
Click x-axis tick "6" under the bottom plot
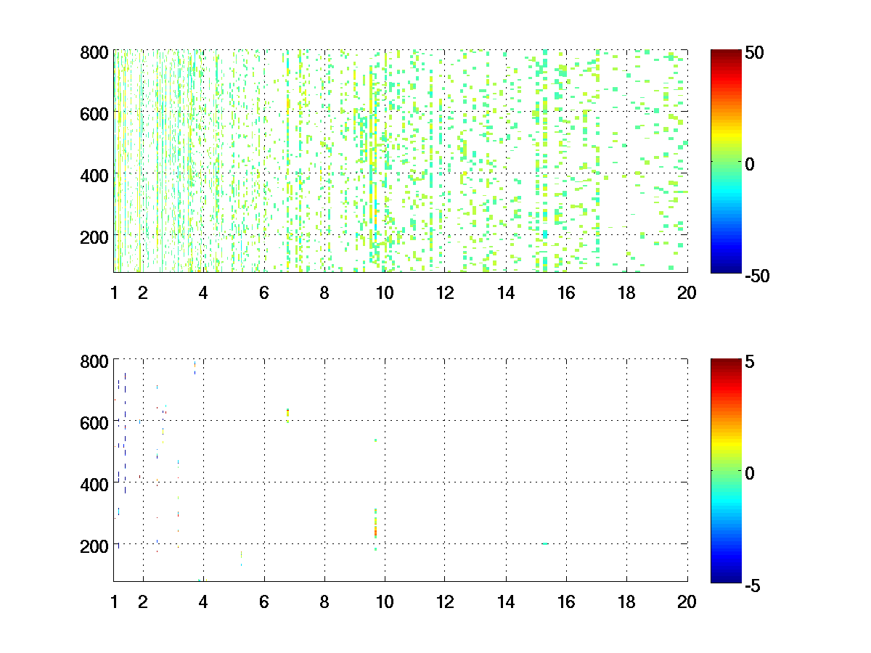263,601
